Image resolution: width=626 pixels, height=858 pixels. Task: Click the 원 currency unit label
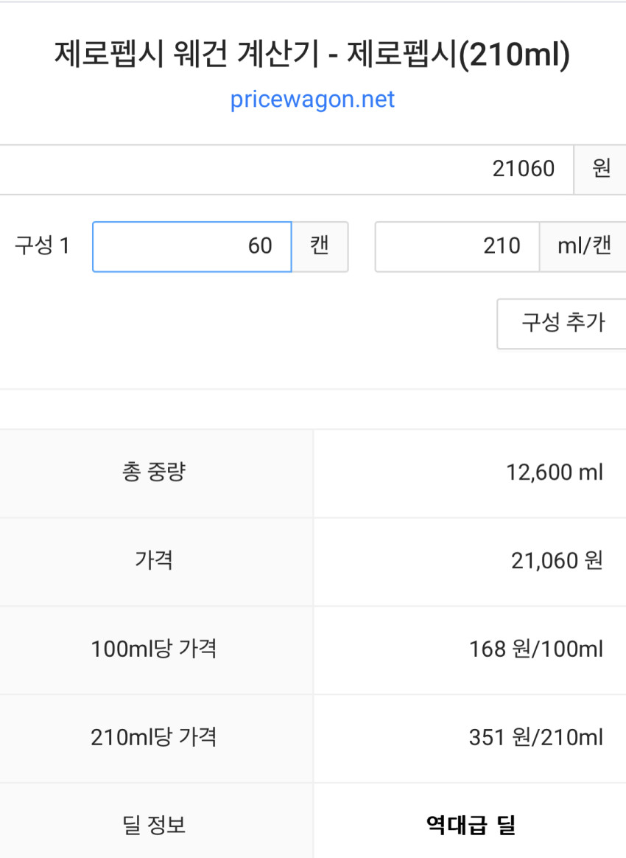[600, 169]
